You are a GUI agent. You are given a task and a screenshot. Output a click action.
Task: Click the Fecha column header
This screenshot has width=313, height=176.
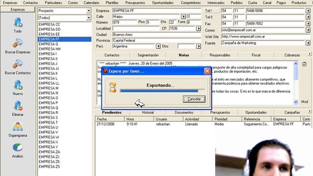pyautogui.click(x=110, y=119)
